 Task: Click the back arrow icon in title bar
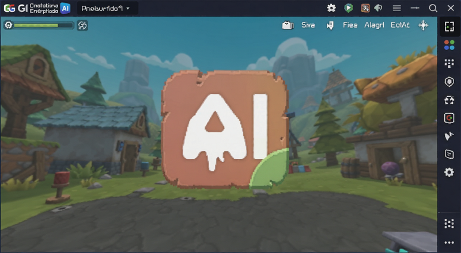click(x=379, y=8)
